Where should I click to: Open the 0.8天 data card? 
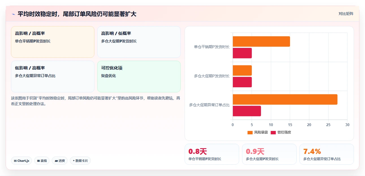[212, 154]
